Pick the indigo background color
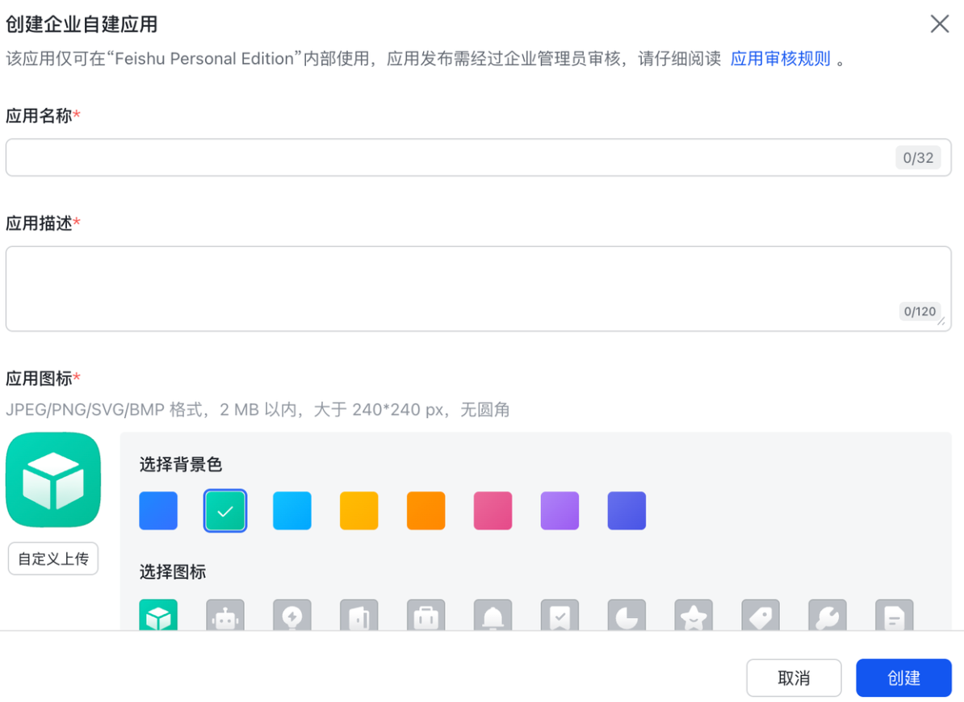The height and width of the screenshot is (702, 964). click(627, 511)
